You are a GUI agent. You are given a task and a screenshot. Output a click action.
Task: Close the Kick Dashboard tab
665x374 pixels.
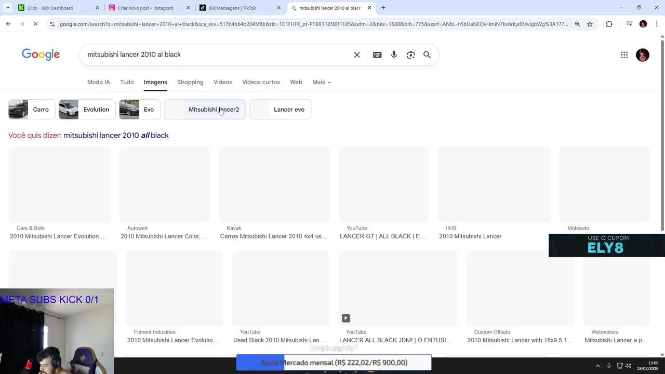click(97, 8)
